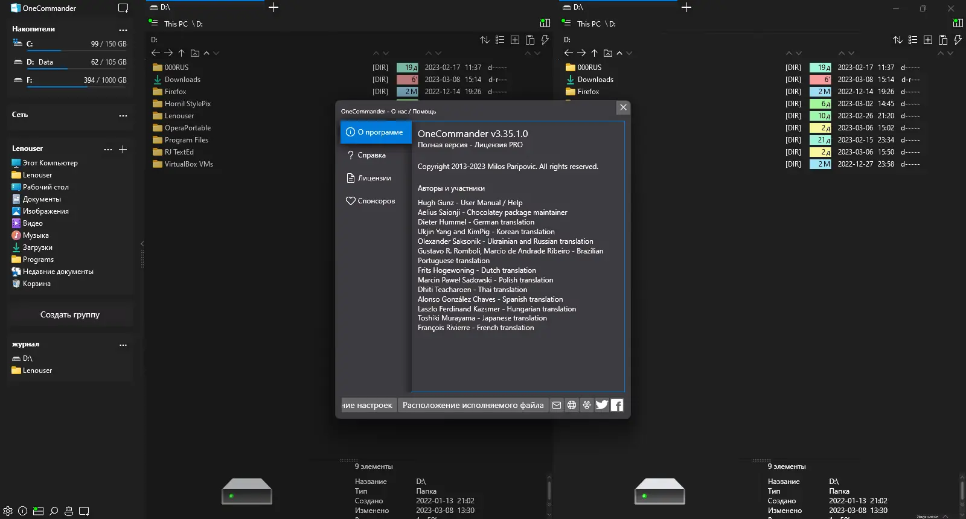Click paste clipboard icon in right pane
This screenshot has height=519, width=966.
click(943, 40)
